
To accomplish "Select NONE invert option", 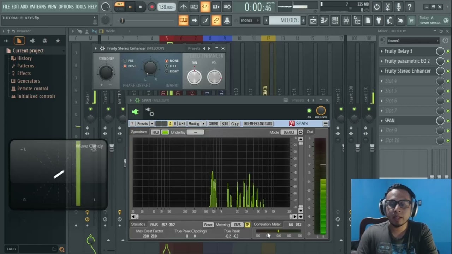I will (172, 61).
